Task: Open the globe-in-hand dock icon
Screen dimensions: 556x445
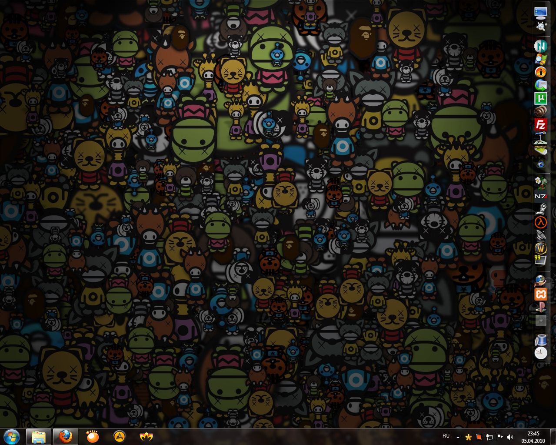Action: (541, 281)
